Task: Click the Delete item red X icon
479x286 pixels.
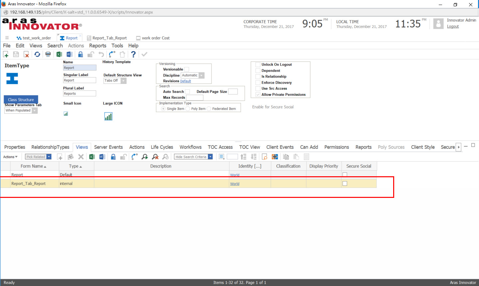Action: click(x=26, y=54)
